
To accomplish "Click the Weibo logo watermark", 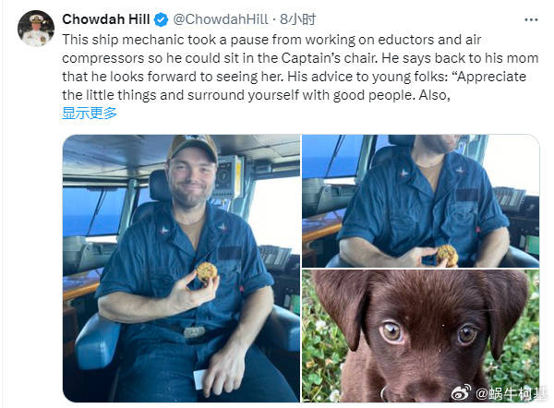I will pos(462,392).
